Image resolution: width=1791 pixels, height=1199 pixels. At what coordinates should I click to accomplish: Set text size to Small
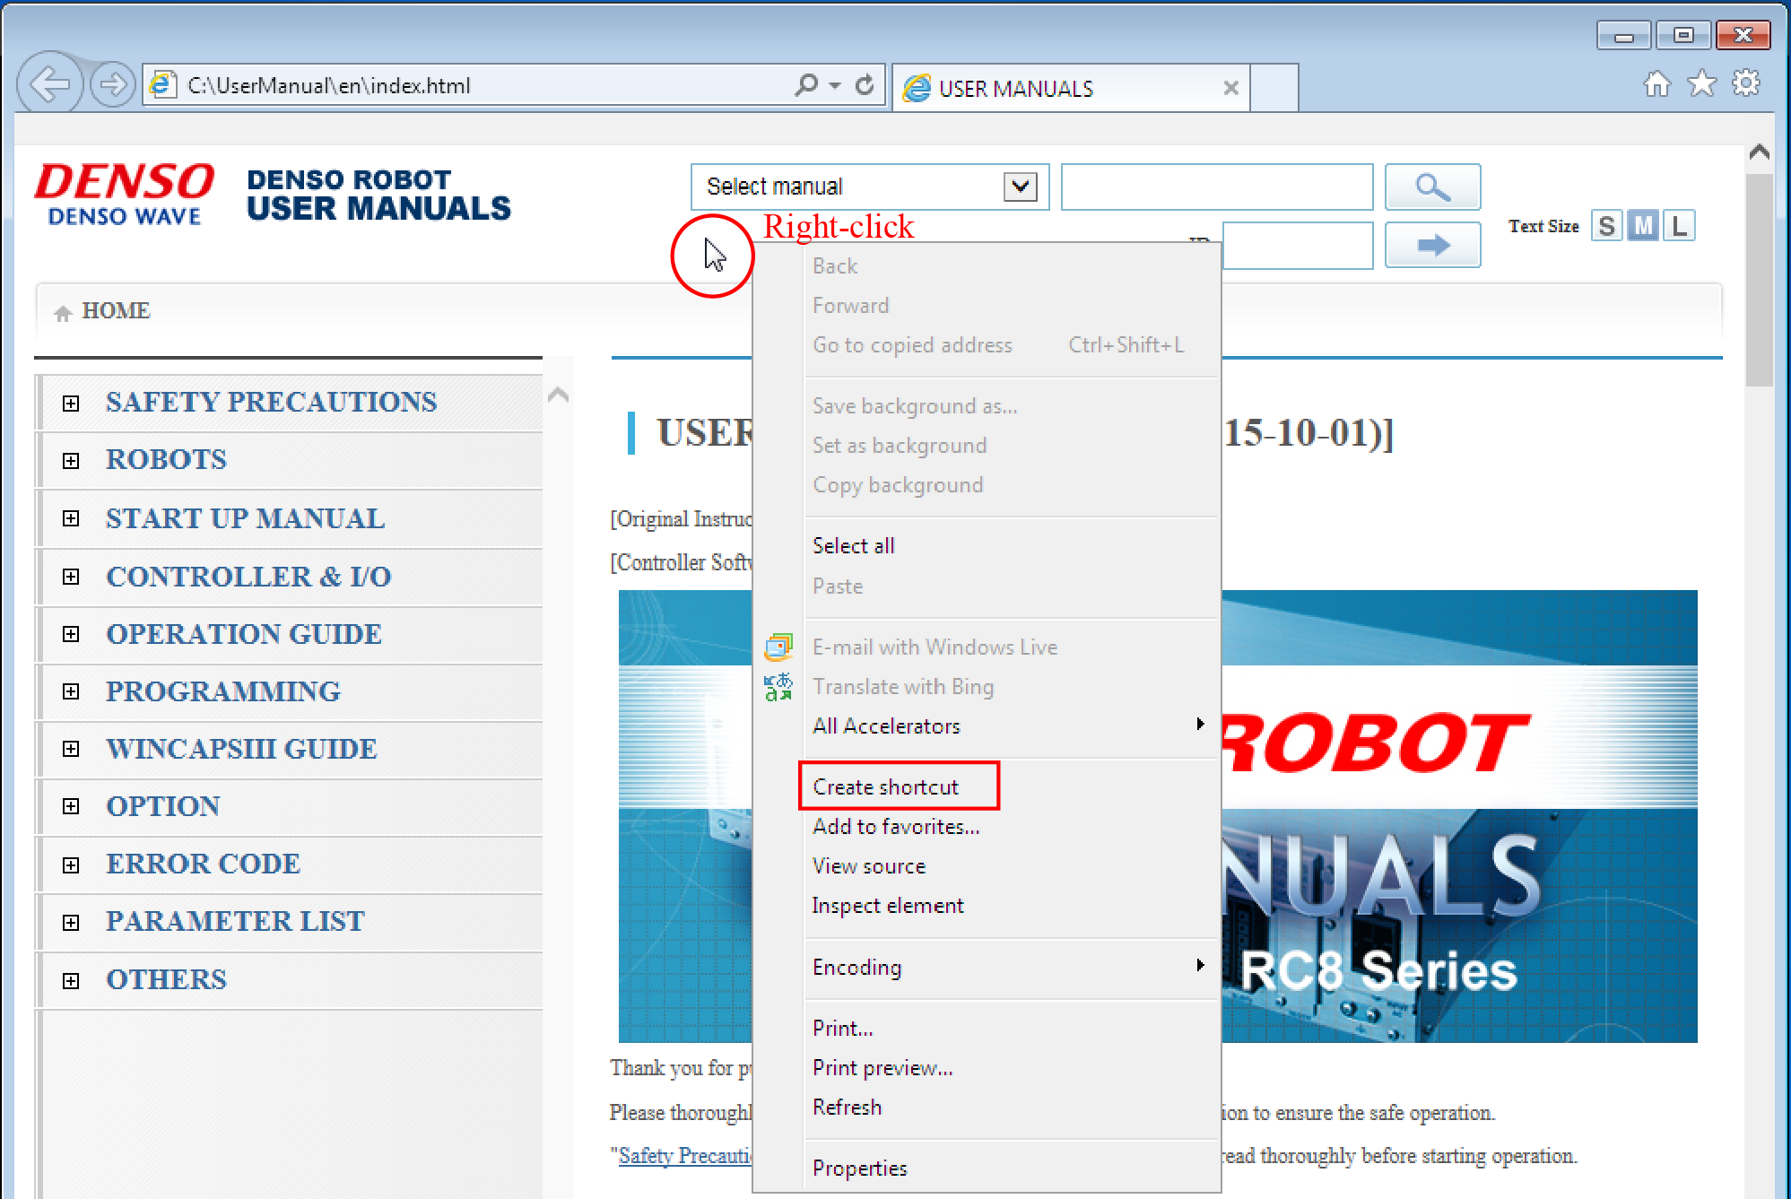click(x=1606, y=226)
